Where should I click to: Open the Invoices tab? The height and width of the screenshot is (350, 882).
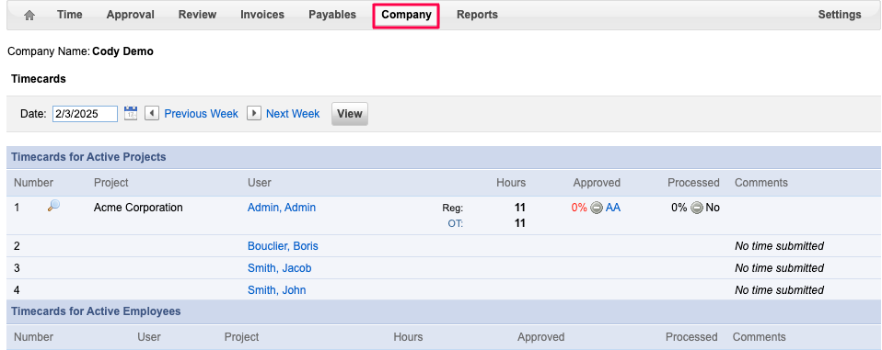click(x=262, y=15)
